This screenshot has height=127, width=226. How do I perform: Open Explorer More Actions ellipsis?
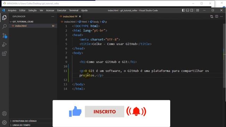click(53, 17)
